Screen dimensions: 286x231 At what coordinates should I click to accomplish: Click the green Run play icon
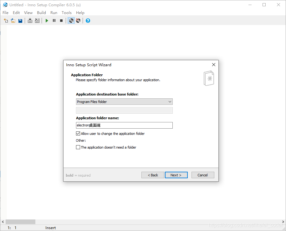pos(47,21)
